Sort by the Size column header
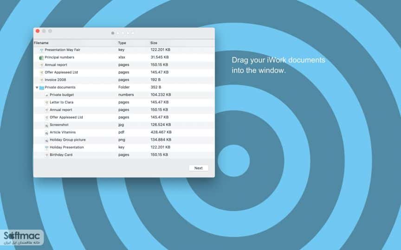Image resolution: width=401 pixels, height=250 pixels. pyautogui.click(x=154, y=43)
